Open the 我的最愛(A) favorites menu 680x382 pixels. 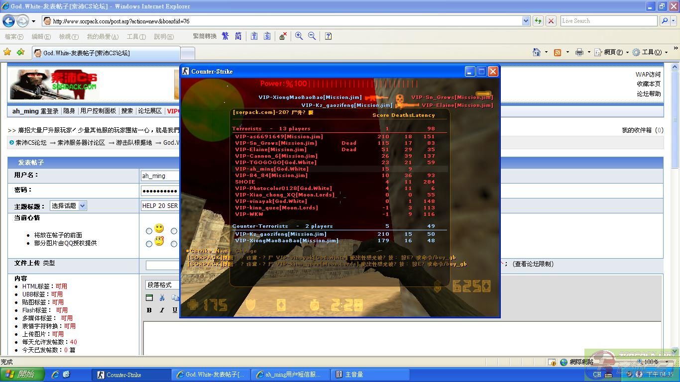point(103,36)
